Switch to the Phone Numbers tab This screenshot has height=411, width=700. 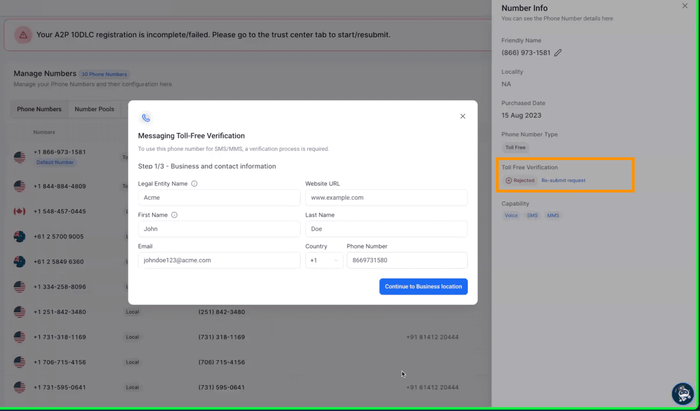pos(39,109)
